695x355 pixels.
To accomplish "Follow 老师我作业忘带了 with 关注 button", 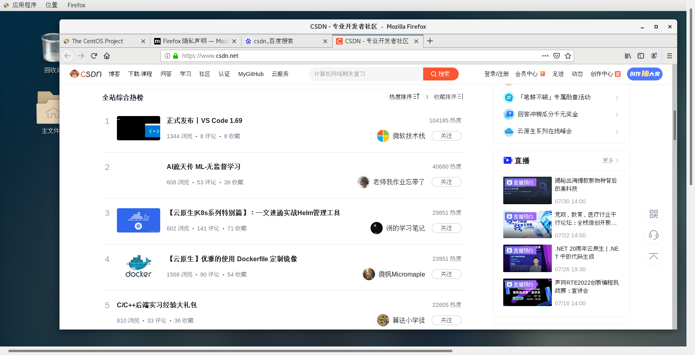I will tap(447, 182).
